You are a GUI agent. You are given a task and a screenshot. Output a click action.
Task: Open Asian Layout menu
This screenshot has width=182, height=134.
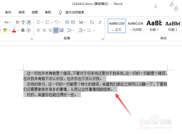click(x=82, y=22)
